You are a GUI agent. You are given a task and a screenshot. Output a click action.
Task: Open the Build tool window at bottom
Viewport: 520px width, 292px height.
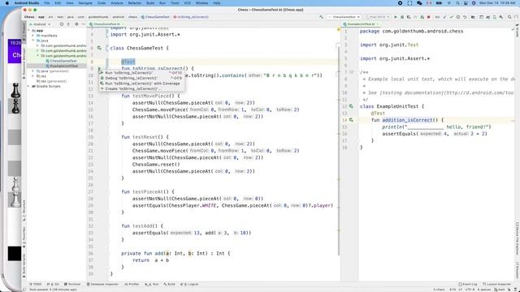click(x=170, y=284)
